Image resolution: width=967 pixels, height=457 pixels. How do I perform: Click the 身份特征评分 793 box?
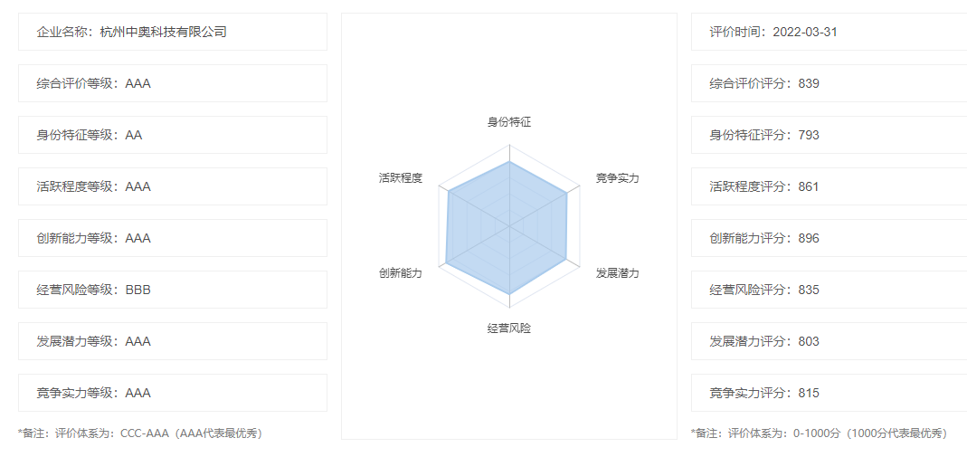tap(829, 135)
